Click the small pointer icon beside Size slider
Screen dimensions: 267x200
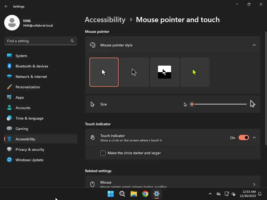click(185, 104)
